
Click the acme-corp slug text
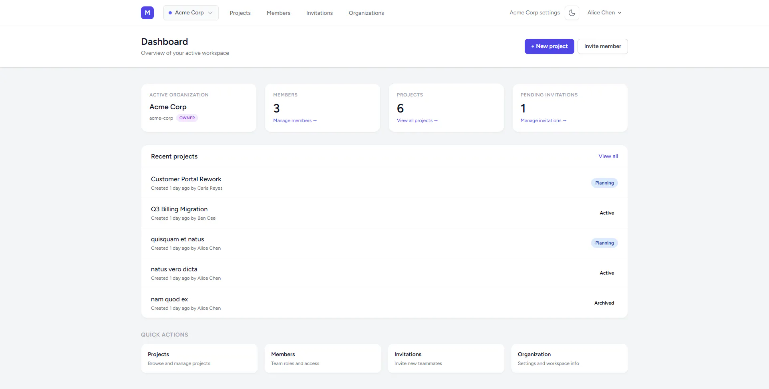click(161, 118)
